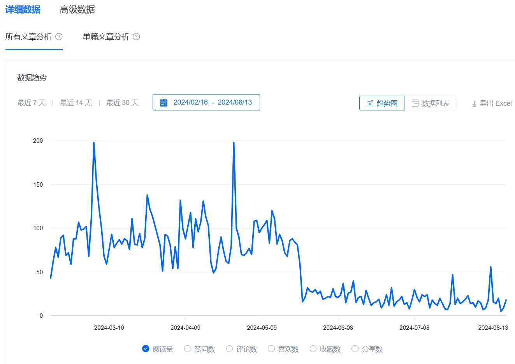Click the 2024-06-08 axis label
515x364 pixels.
(338, 328)
